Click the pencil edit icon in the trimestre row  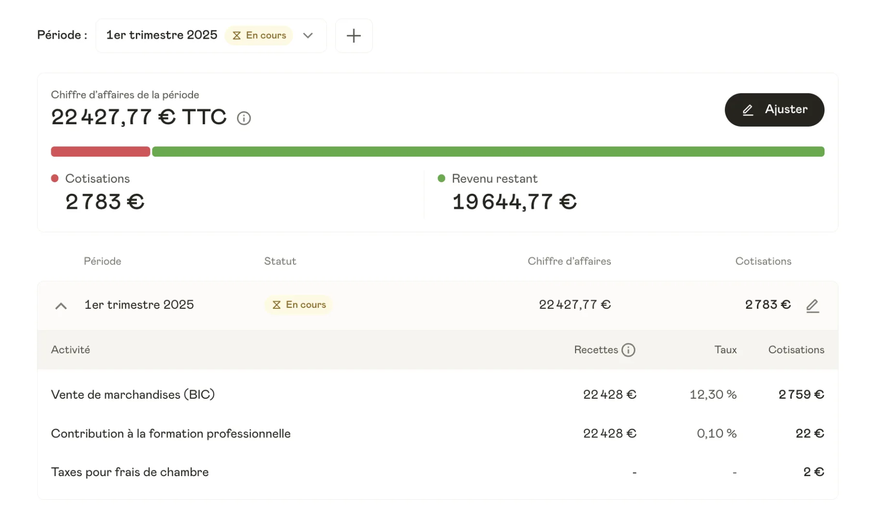812,305
